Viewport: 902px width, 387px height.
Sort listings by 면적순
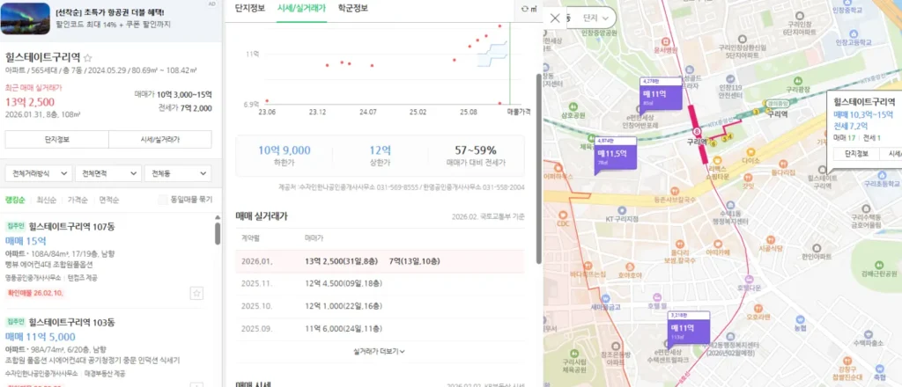[x=108, y=200]
